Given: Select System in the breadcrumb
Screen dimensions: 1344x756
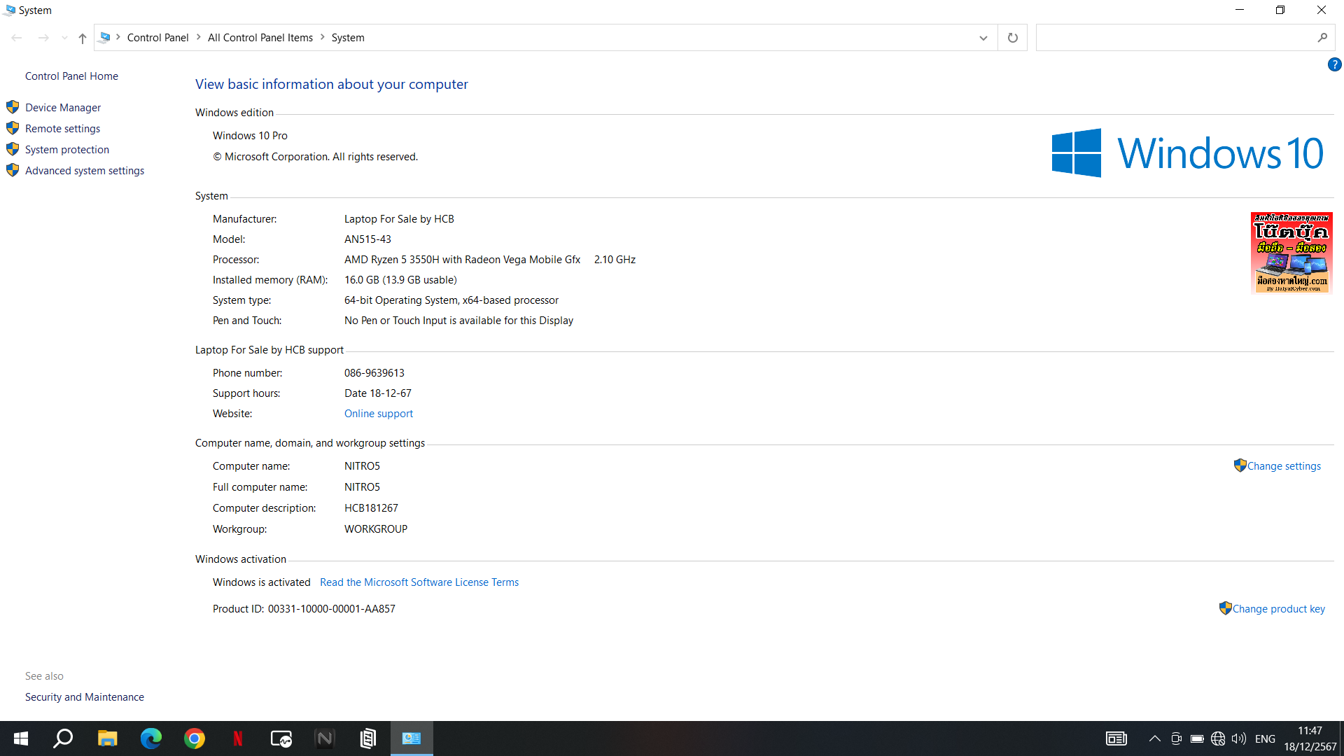Looking at the screenshot, I should pos(348,38).
